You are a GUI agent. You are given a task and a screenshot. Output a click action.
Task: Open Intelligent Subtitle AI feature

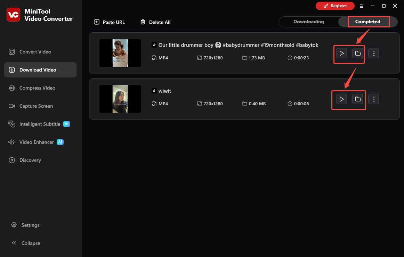click(39, 124)
